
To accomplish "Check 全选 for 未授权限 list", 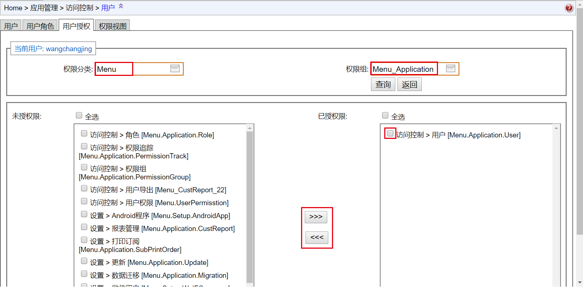I will pos(79,115).
